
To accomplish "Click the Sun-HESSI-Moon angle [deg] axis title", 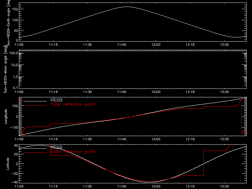I will [x=5, y=69].
